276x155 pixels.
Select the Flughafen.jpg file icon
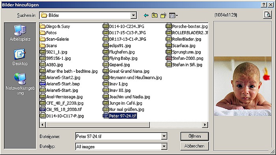click(106, 52)
